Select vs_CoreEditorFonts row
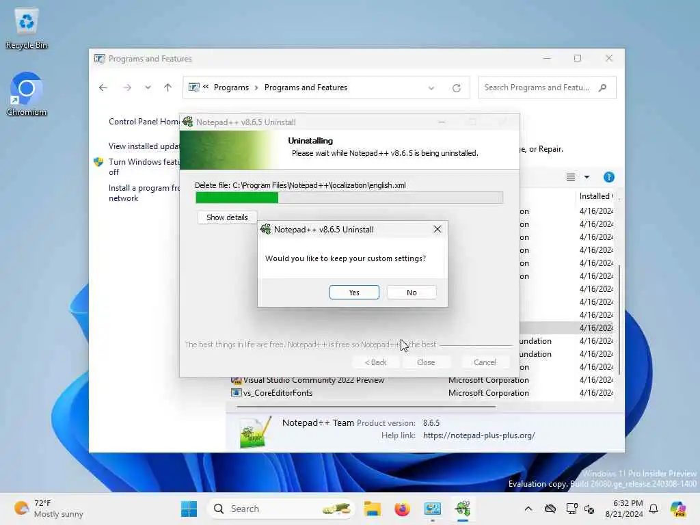The height and width of the screenshot is (525, 700). coord(422,393)
